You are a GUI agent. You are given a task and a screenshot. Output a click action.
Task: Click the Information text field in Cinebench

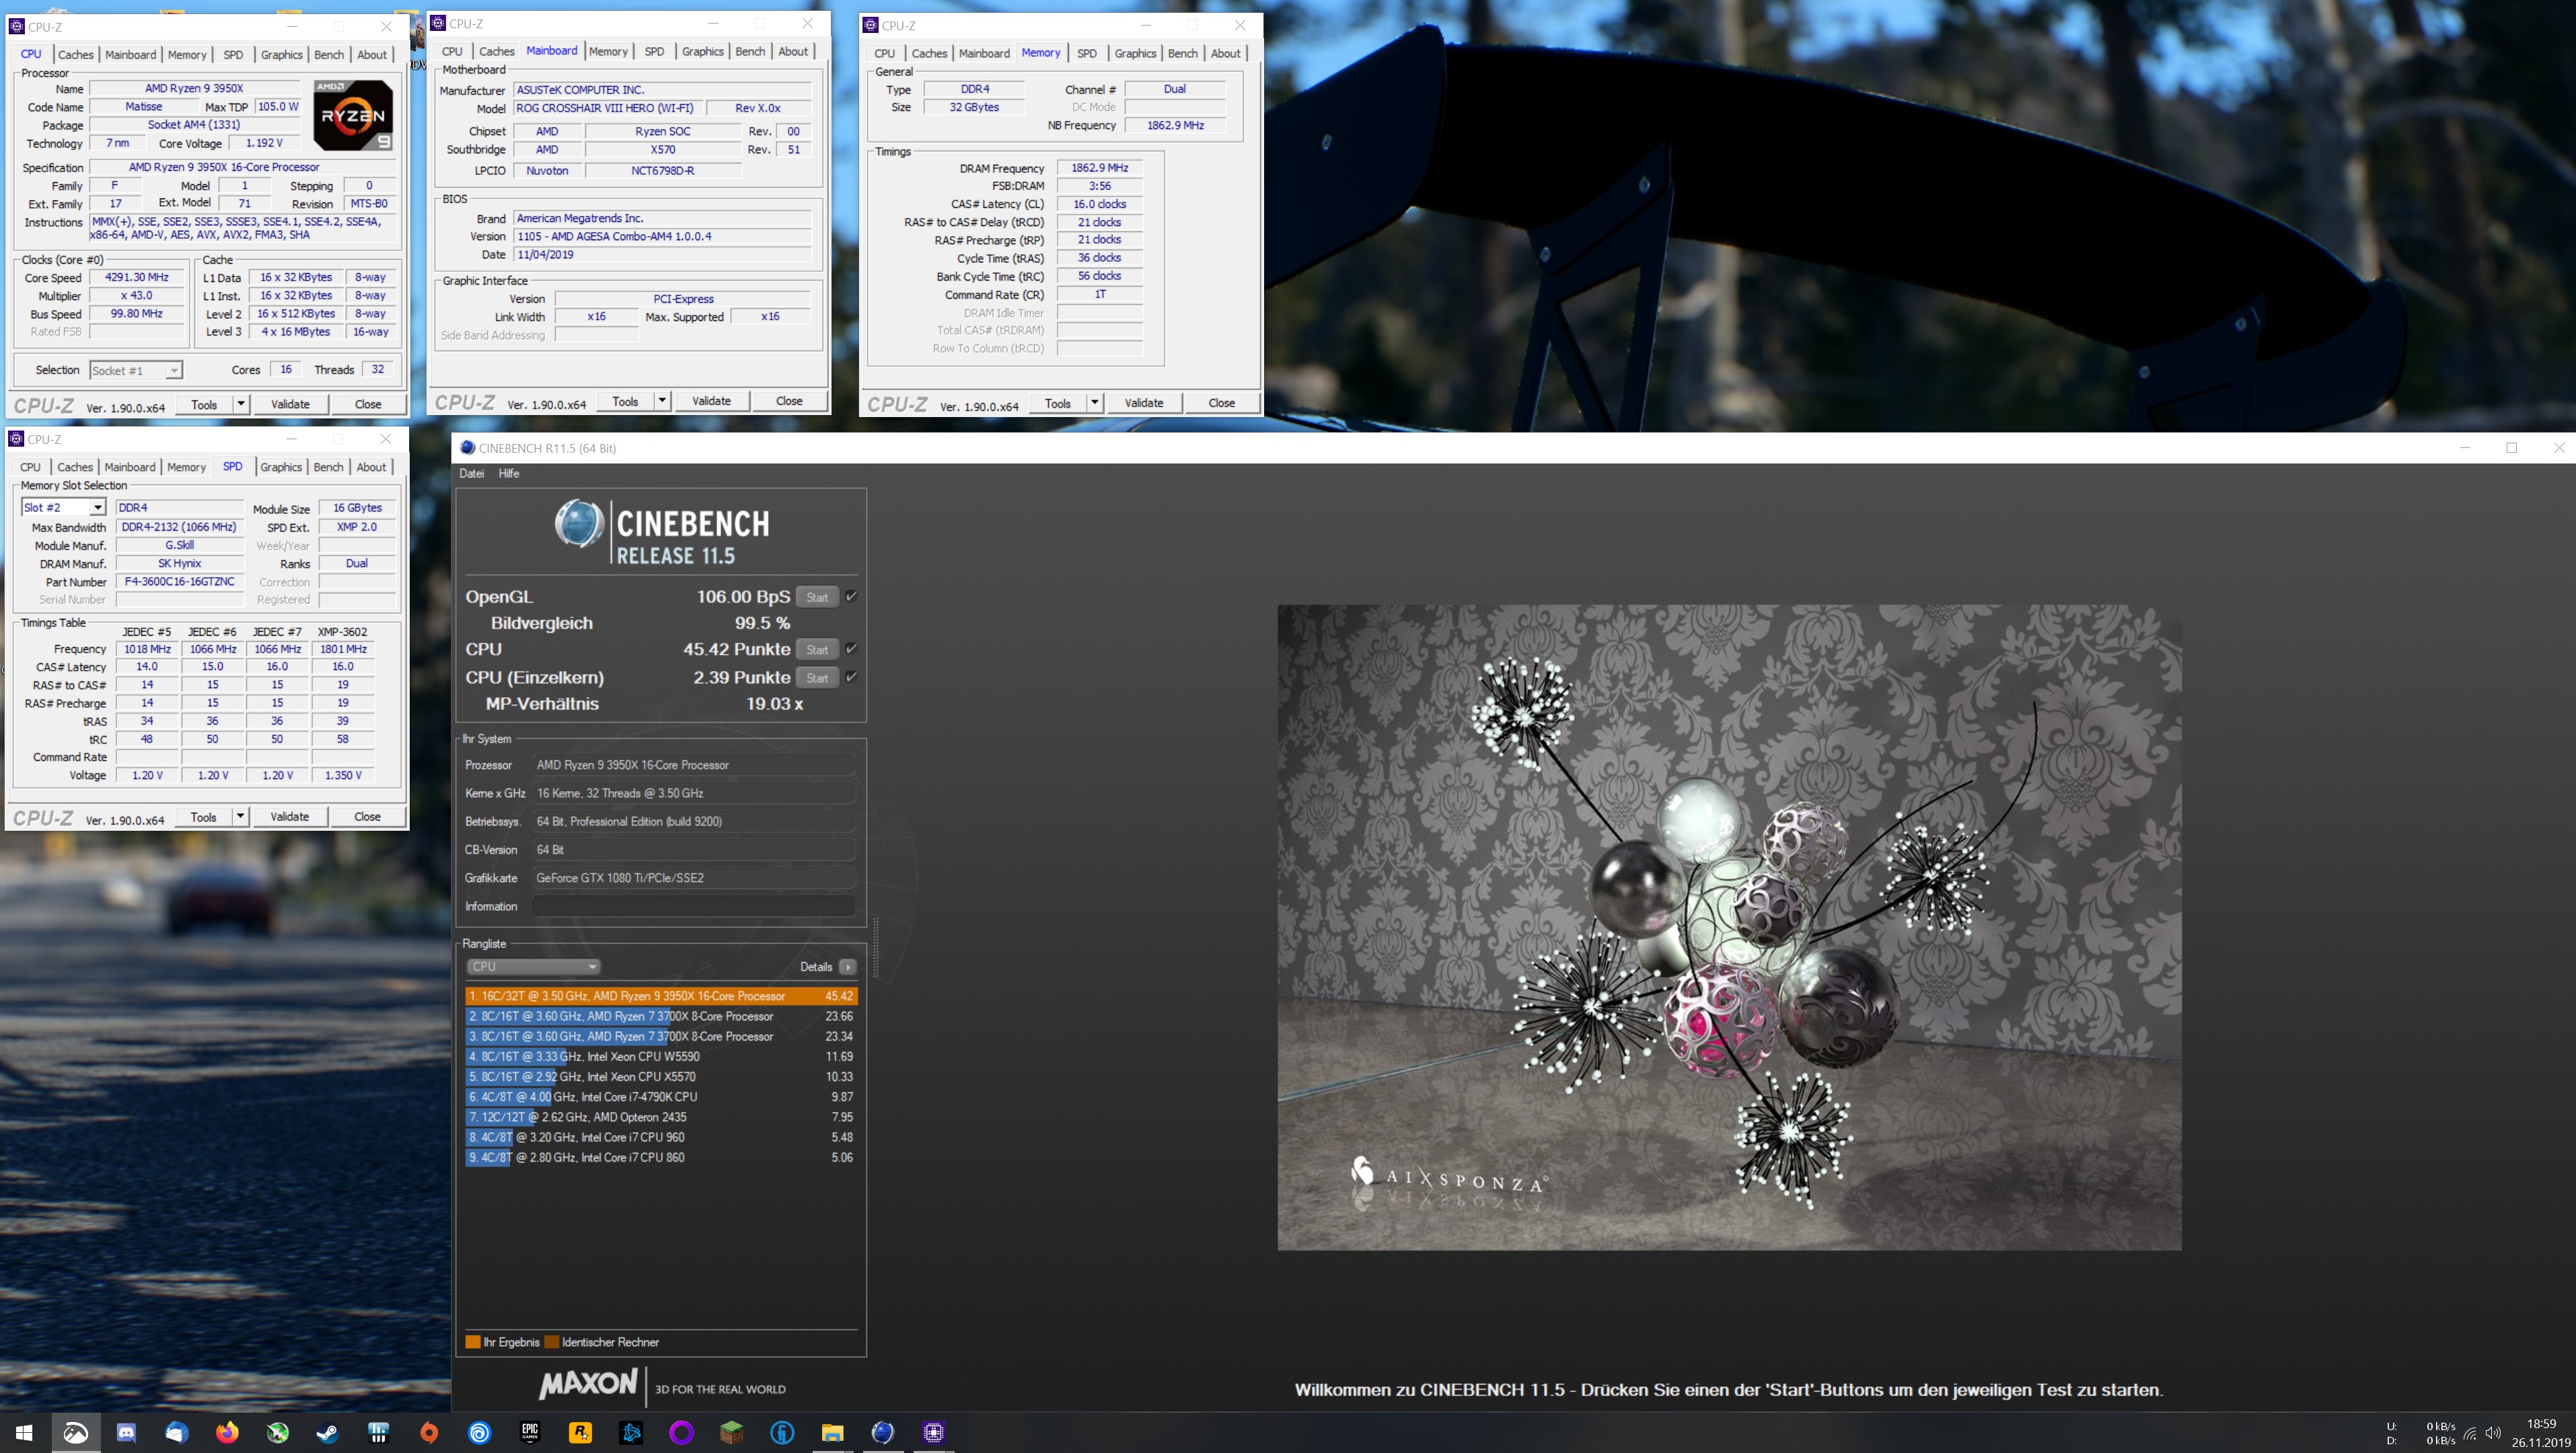click(693, 906)
